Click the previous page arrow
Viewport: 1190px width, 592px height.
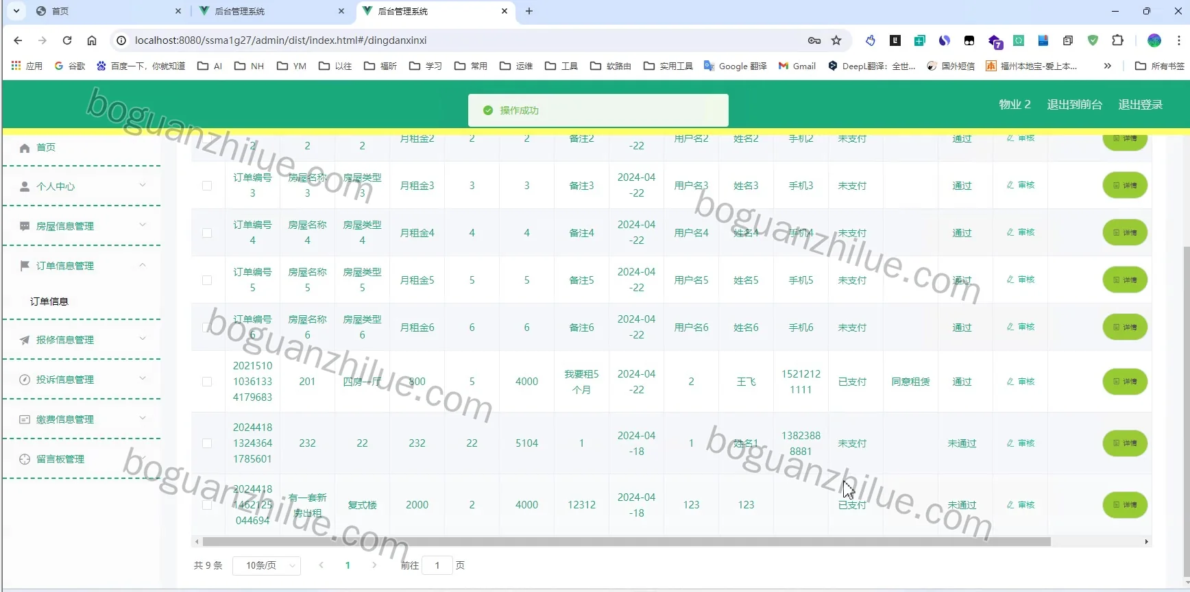coord(321,565)
